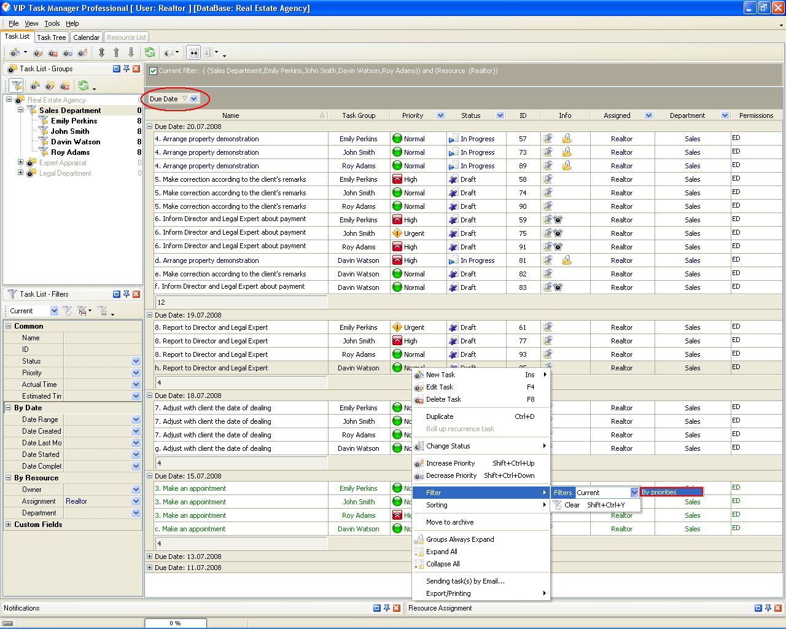Open the Current filter combo box in Filters panel
Screen dimensions: 786x629
(x=54, y=311)
